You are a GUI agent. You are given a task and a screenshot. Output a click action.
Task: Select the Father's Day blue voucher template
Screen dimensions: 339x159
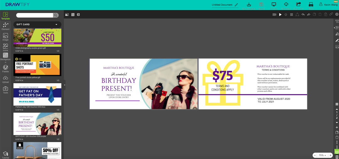37,94
